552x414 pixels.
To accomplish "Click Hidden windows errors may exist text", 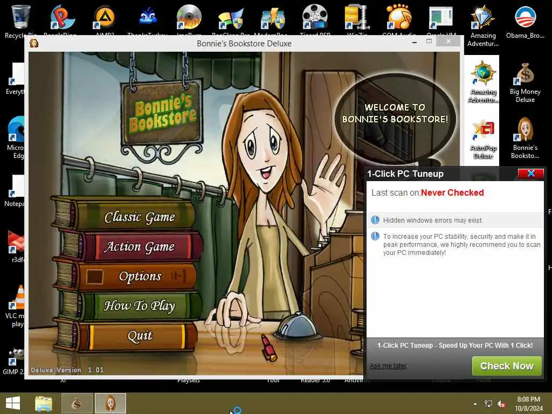I will pyautogui.click(x=432, y=220).
